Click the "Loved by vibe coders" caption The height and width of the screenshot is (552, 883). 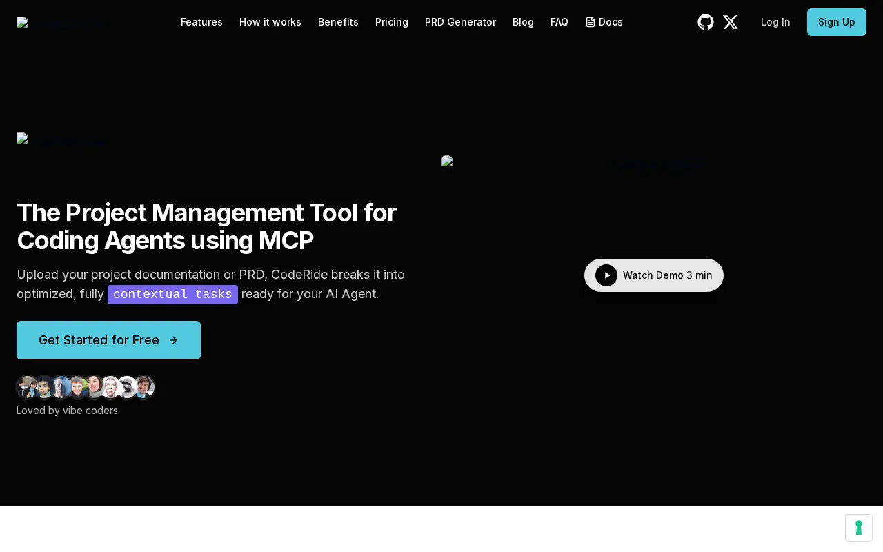tap(67, 411)
